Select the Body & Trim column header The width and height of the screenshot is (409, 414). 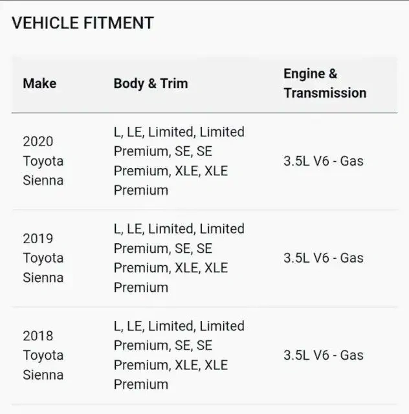(x=150, y=83)
